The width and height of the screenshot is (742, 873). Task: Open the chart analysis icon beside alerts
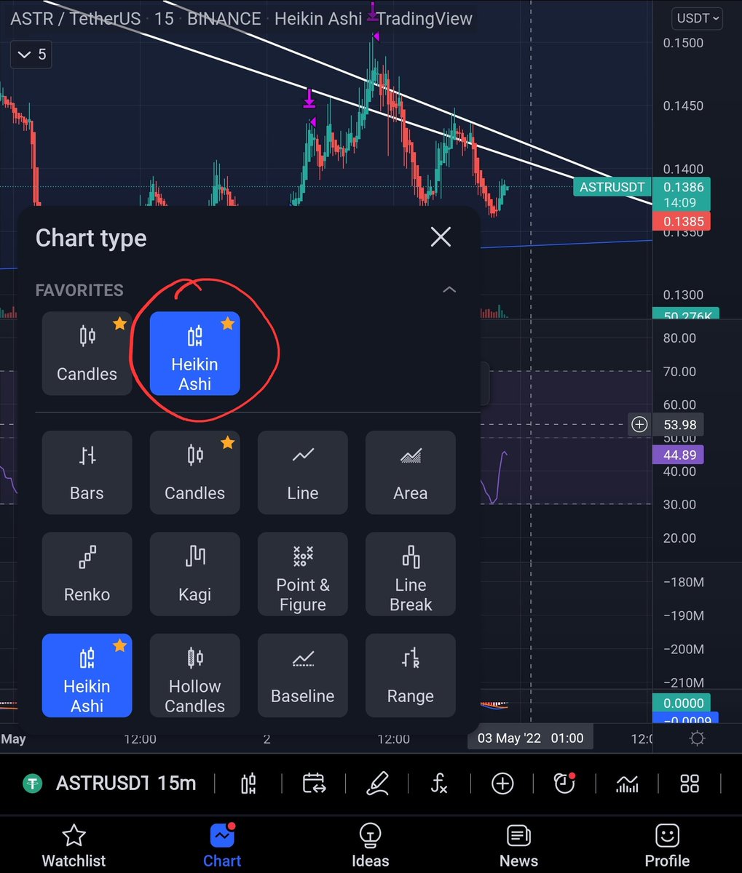(627, 784)
